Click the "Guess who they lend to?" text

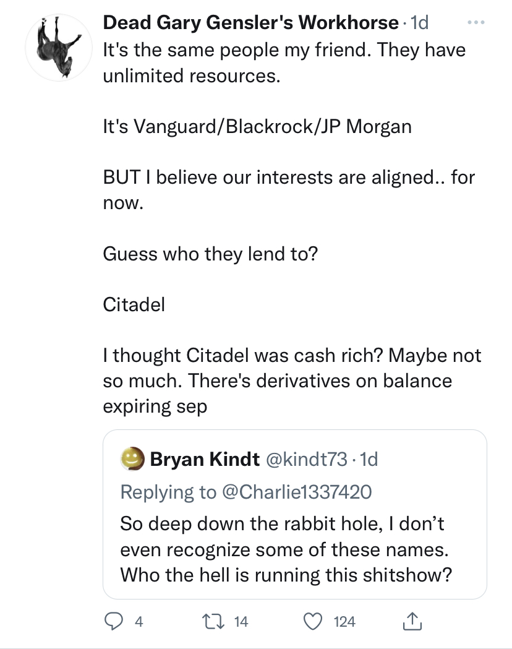(210, 254)
